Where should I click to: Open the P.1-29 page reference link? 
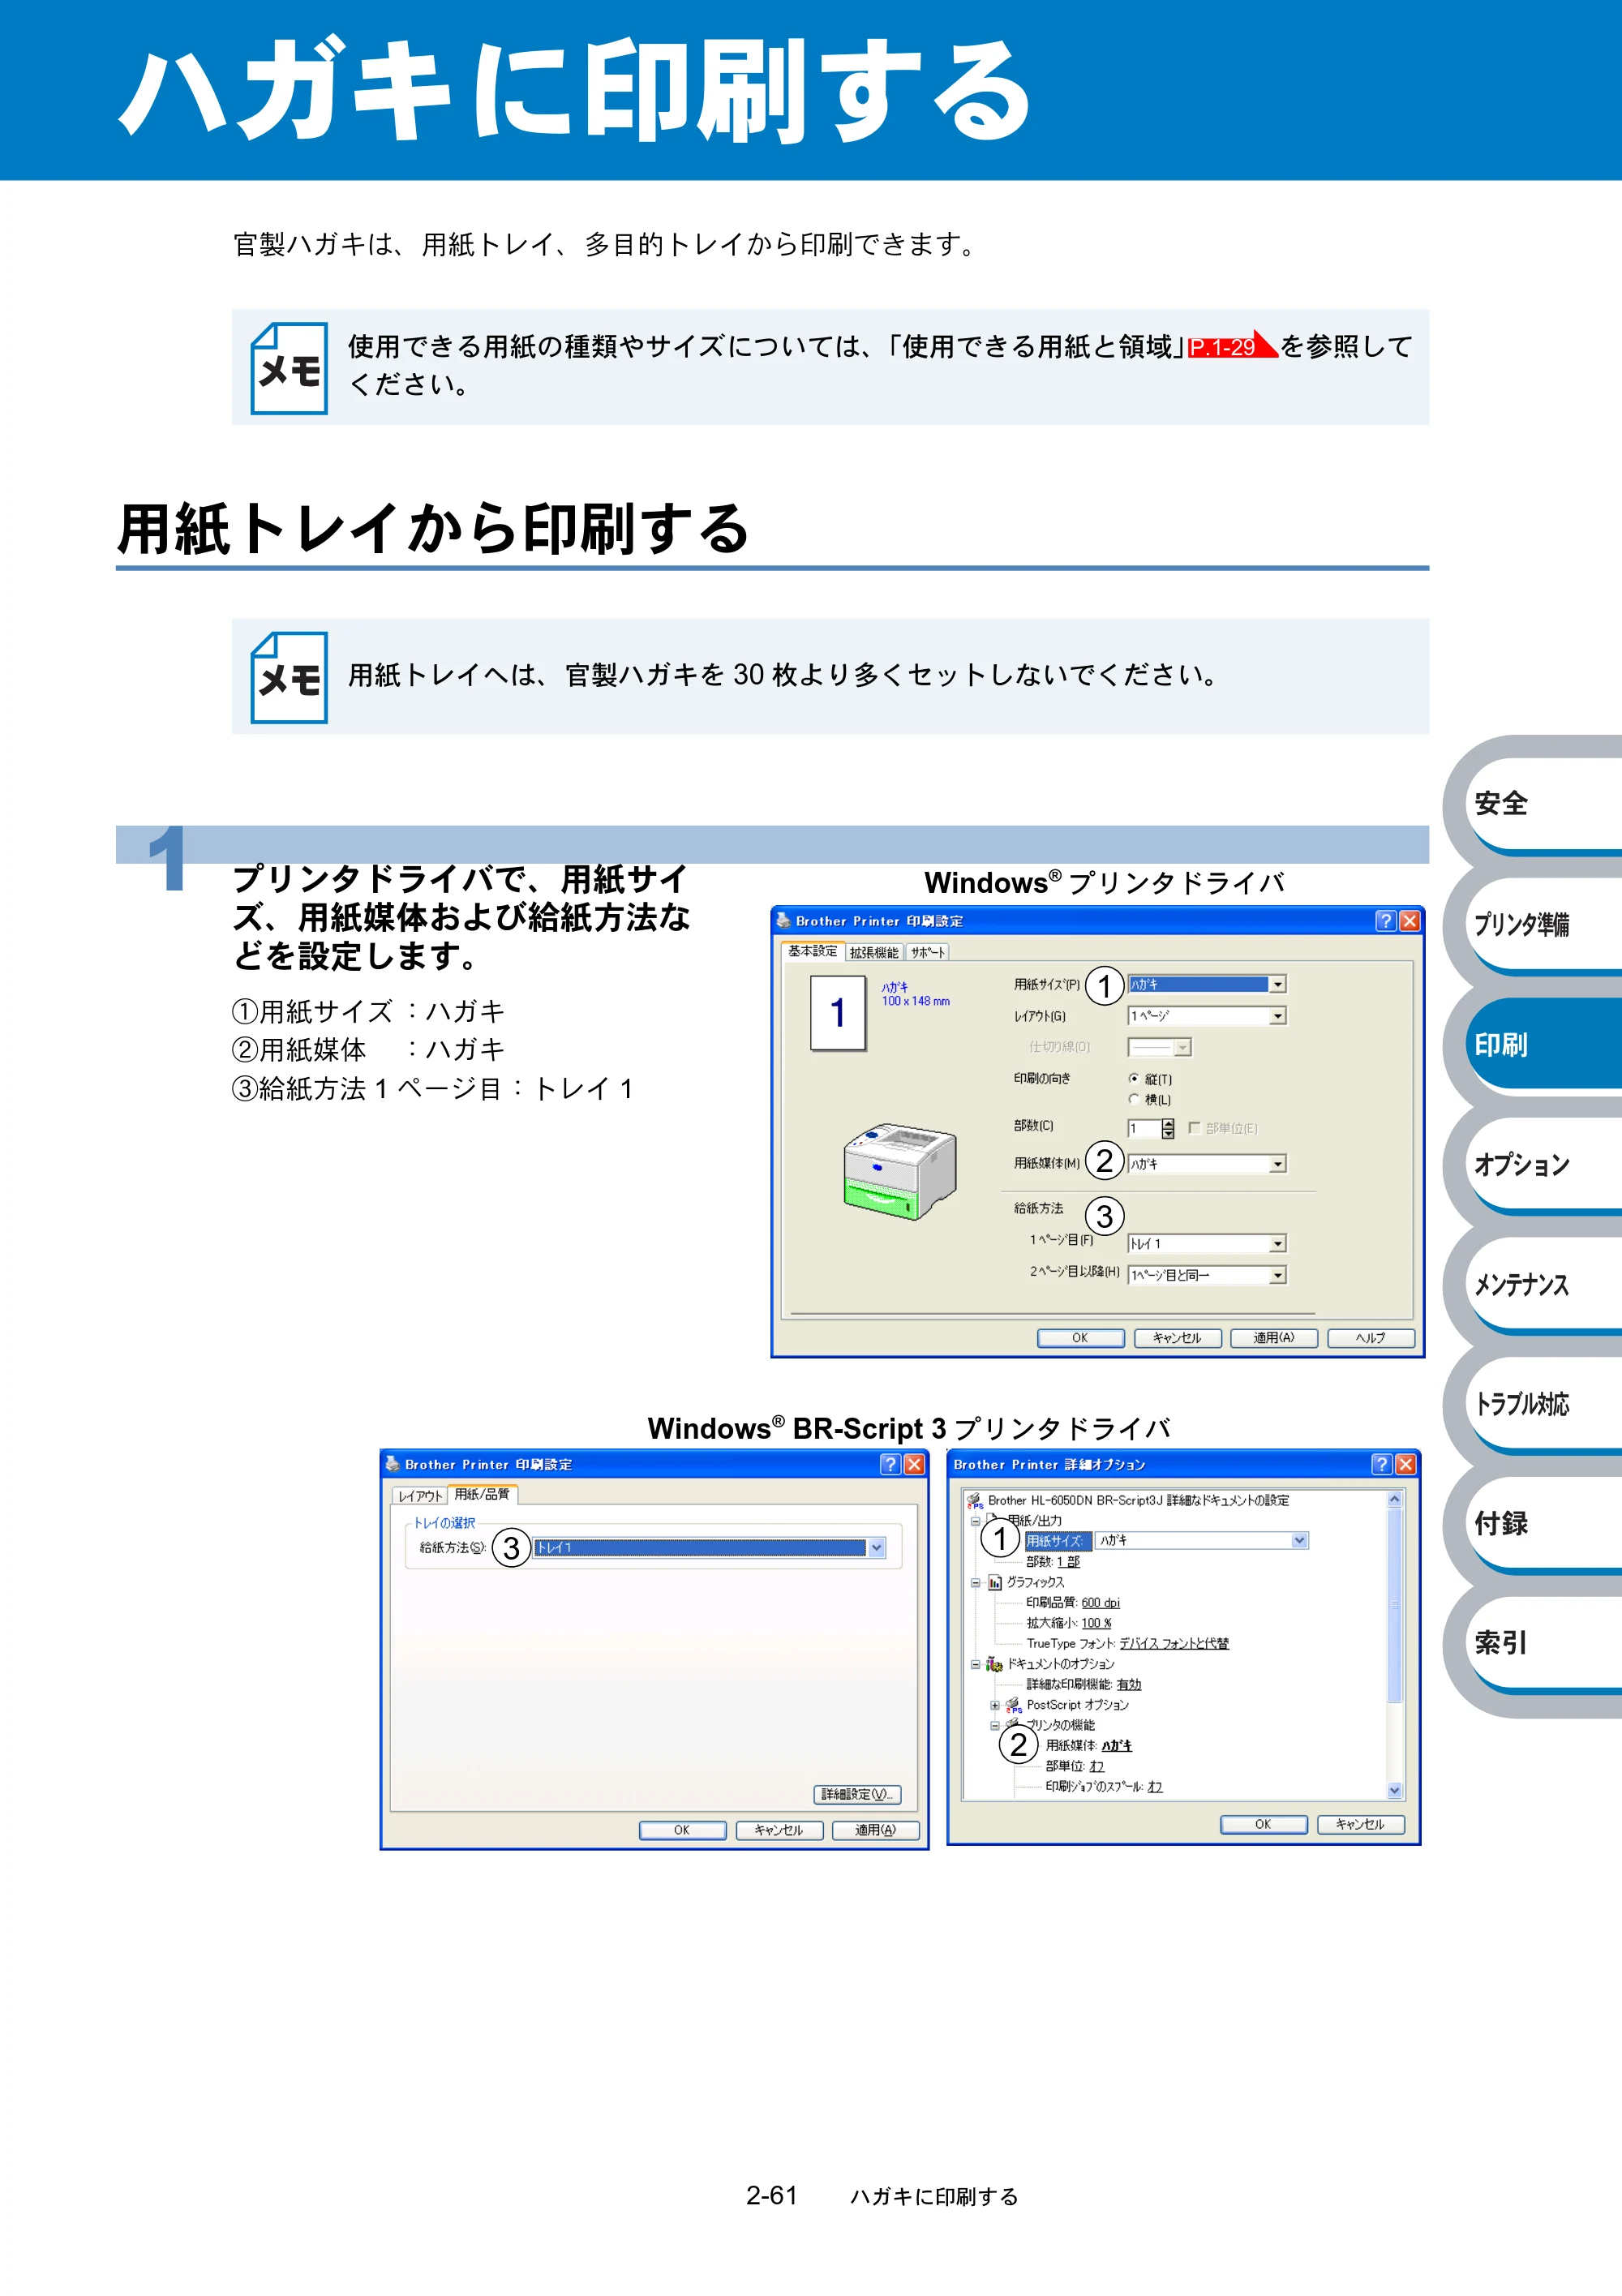(1233, 345)
